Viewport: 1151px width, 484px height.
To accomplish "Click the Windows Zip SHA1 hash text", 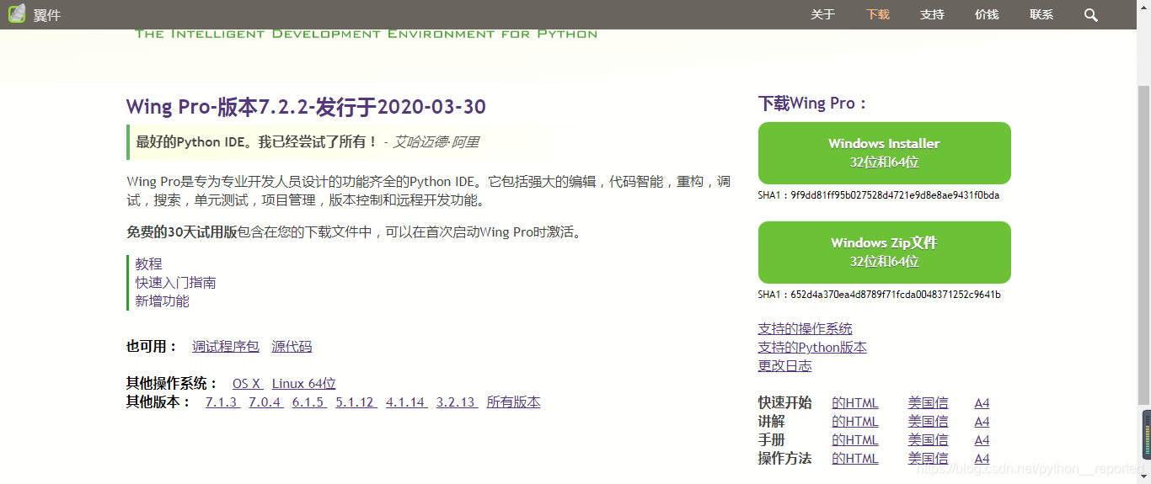I will coord(879,295).
